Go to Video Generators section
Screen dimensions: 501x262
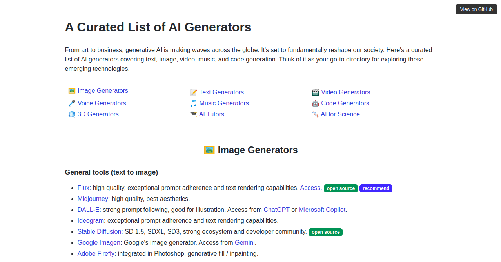[345, 92]
